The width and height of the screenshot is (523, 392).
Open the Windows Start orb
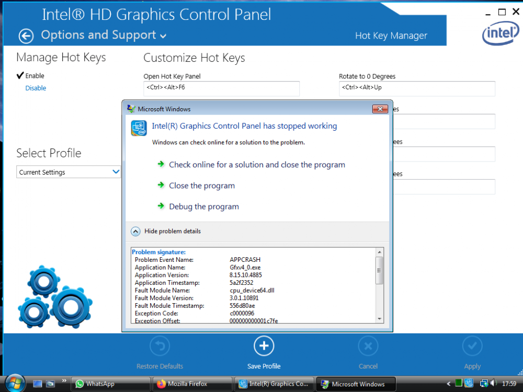14,383
